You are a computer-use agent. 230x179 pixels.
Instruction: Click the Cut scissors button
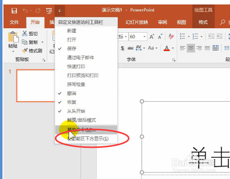tap(30, 34)
